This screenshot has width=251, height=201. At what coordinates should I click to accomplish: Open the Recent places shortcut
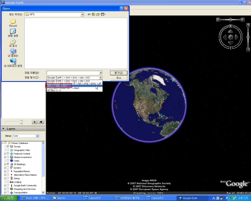13,23
